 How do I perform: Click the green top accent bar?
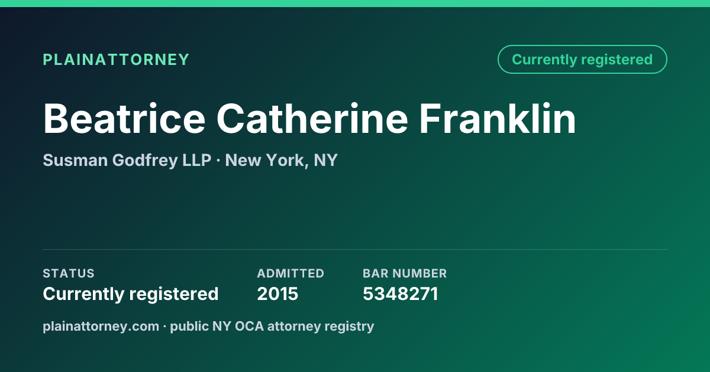pos(355,4)
